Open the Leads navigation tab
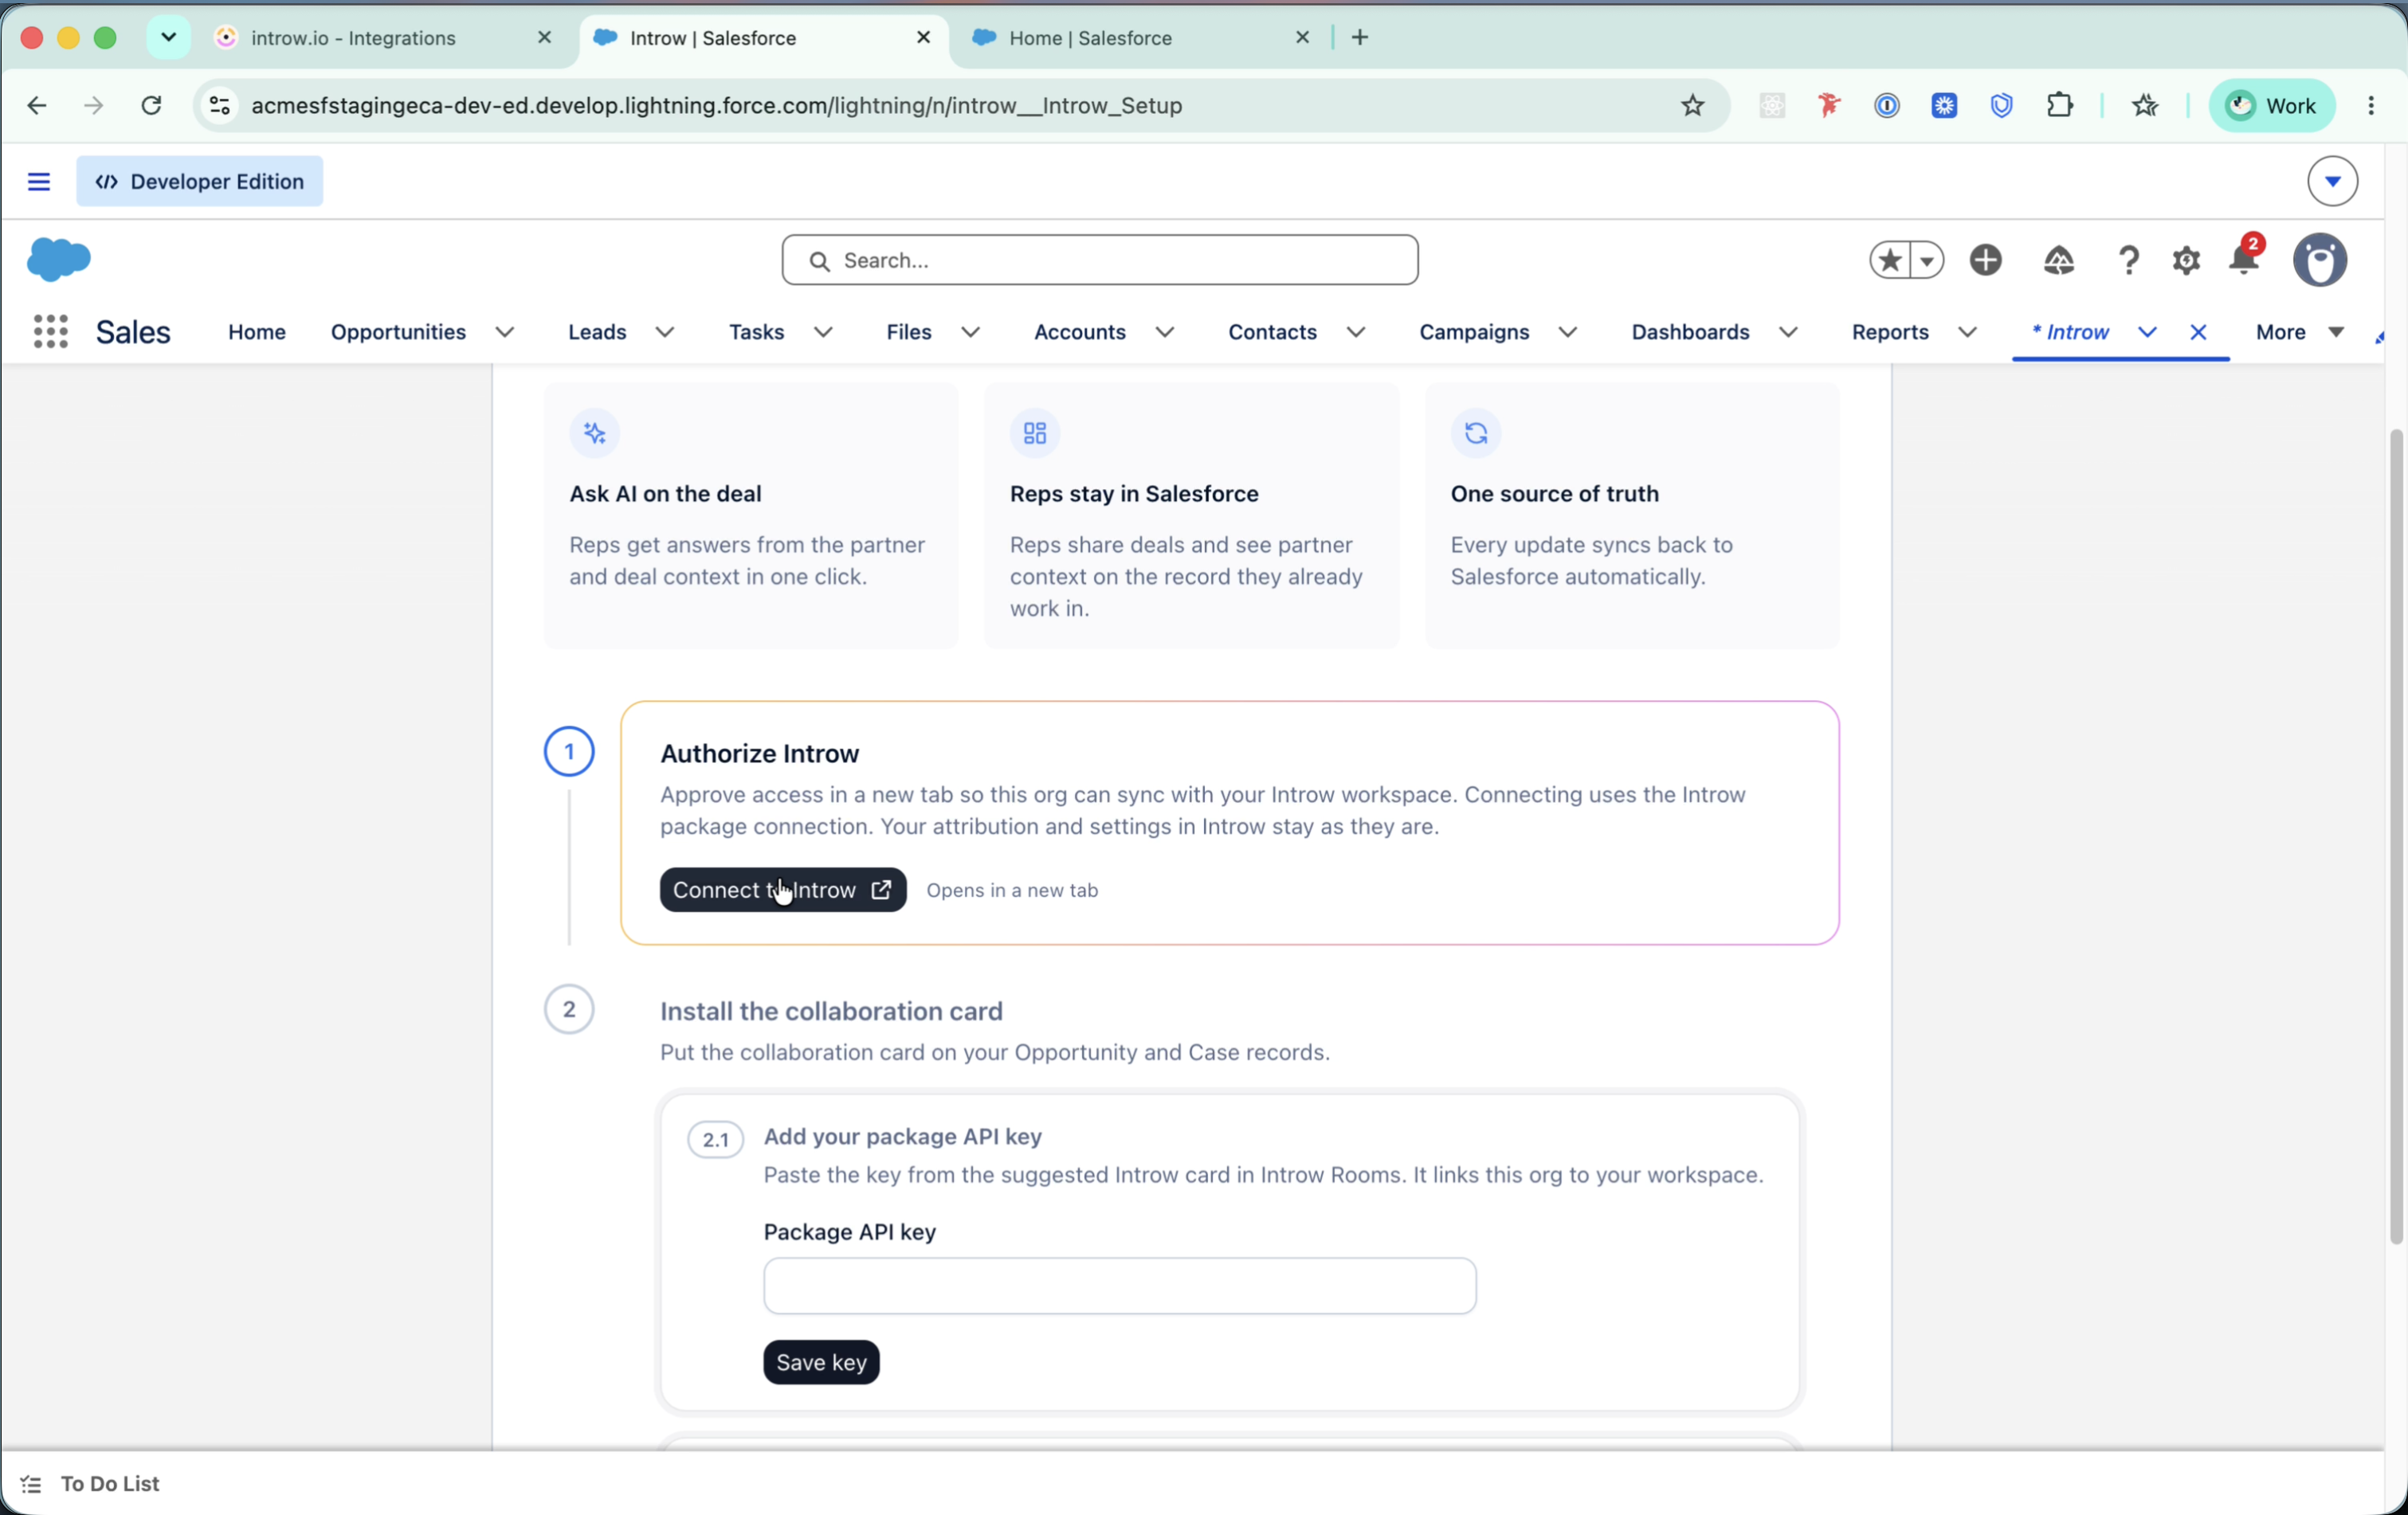The image size is (2408, 1515). coord(597,332)
